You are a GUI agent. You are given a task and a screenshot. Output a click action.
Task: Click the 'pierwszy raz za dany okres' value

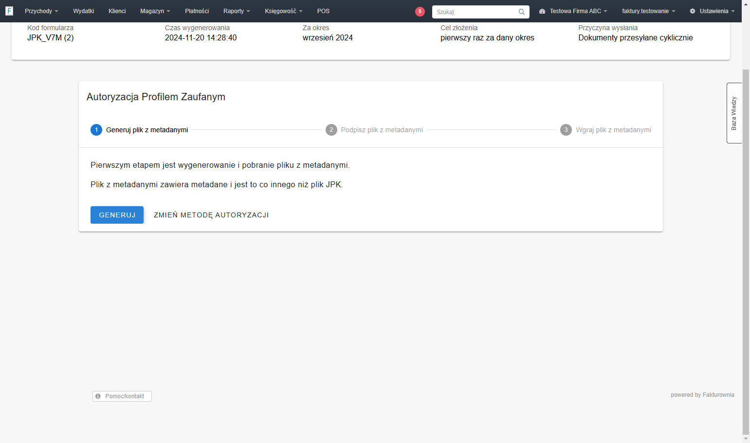(487, 38)
